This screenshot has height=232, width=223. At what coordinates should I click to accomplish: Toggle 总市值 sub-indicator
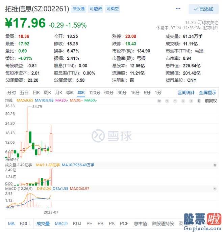click(x=140, y=224)
